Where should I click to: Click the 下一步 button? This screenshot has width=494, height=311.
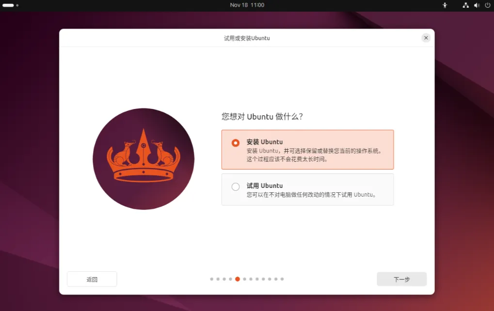click(402, 279)
